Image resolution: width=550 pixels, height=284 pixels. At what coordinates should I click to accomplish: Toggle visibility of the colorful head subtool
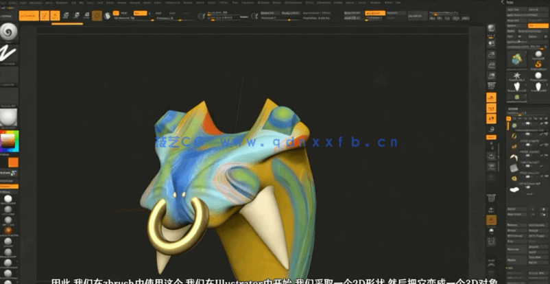[x=546, y=123]
